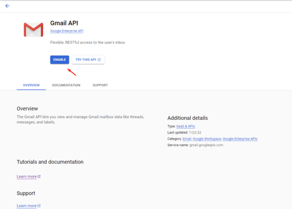
Task: Click the Gmail API lets you view paragraph
Action: pos(81,120)
